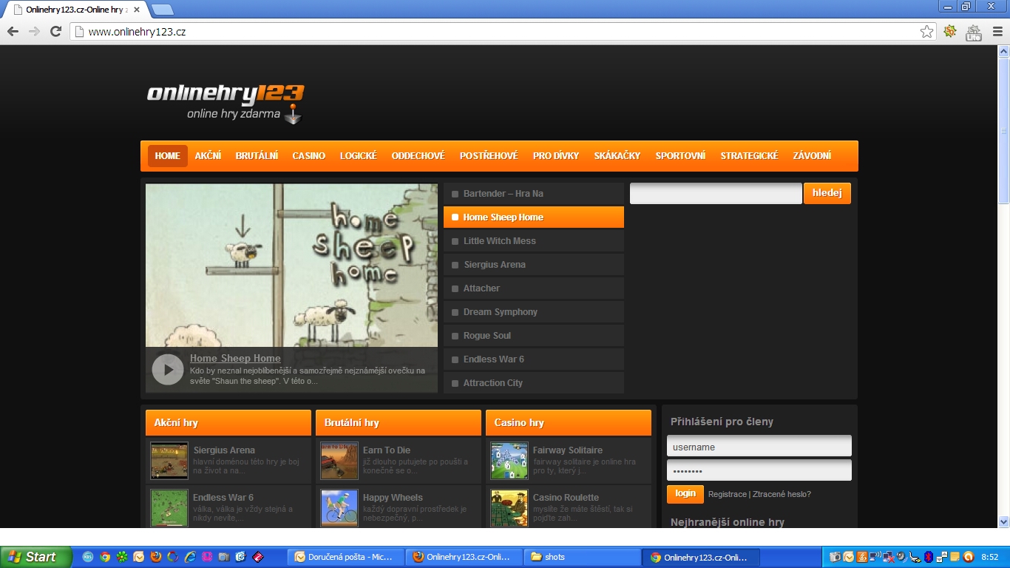Click the play button on Home Sheep Home
1010x568 pixels.
coord(168,369)
